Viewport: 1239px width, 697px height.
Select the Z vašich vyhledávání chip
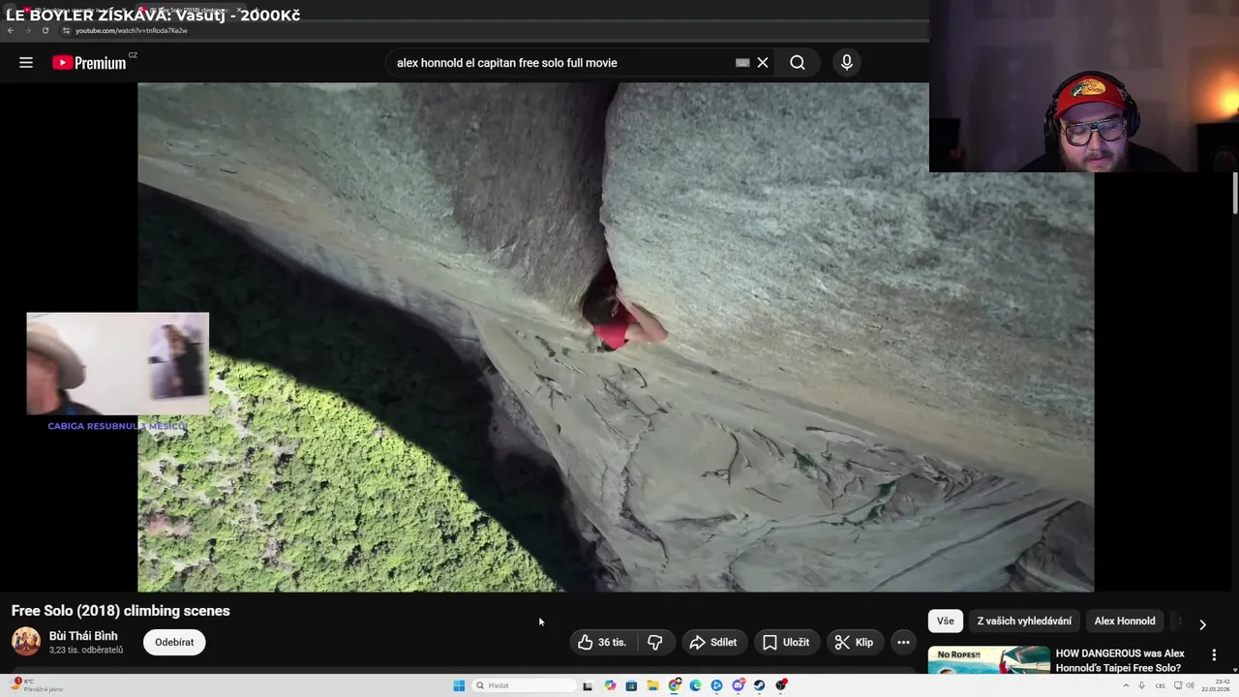[1024, 621]
